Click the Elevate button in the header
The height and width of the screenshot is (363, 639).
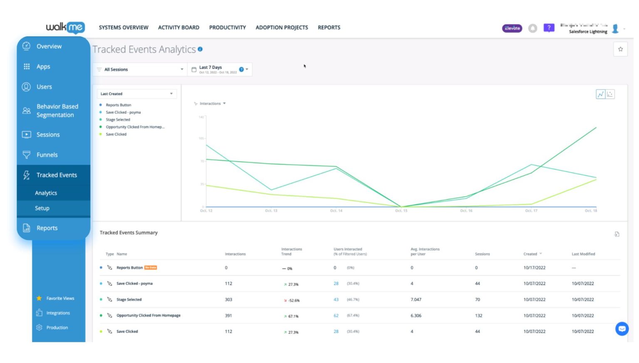[x=512, y=28]
